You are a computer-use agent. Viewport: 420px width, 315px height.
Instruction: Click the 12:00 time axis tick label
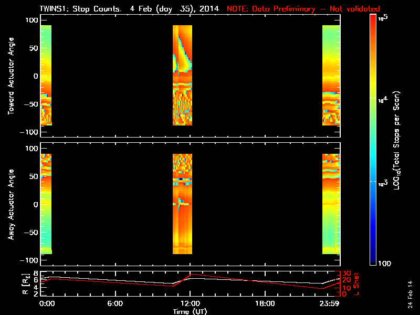190,303
